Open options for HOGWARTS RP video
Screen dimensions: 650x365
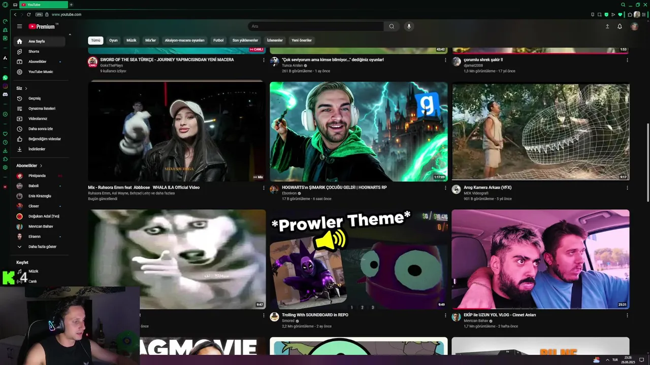[445, 188]
